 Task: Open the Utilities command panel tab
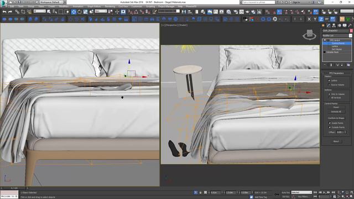coord(350,25)
